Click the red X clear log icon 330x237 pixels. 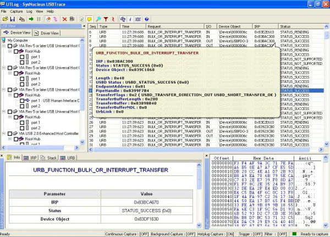point(64,18)
